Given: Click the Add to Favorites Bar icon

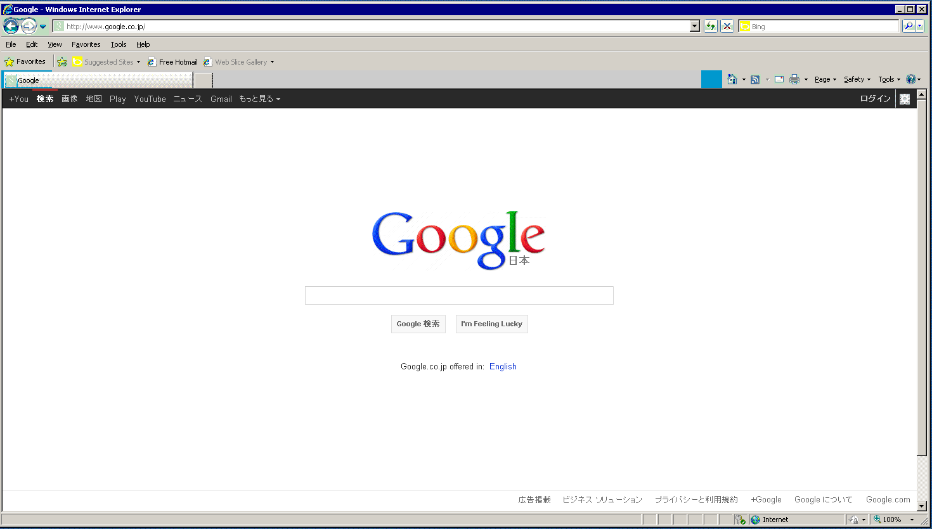Looking at the screenshot, I should (x=62, y=61).
